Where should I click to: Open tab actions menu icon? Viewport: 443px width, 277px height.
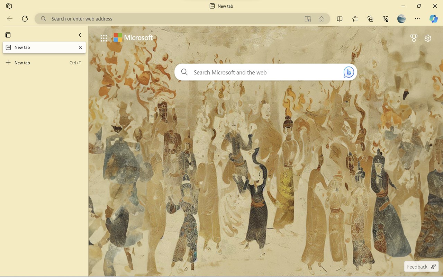click(8, 35)
